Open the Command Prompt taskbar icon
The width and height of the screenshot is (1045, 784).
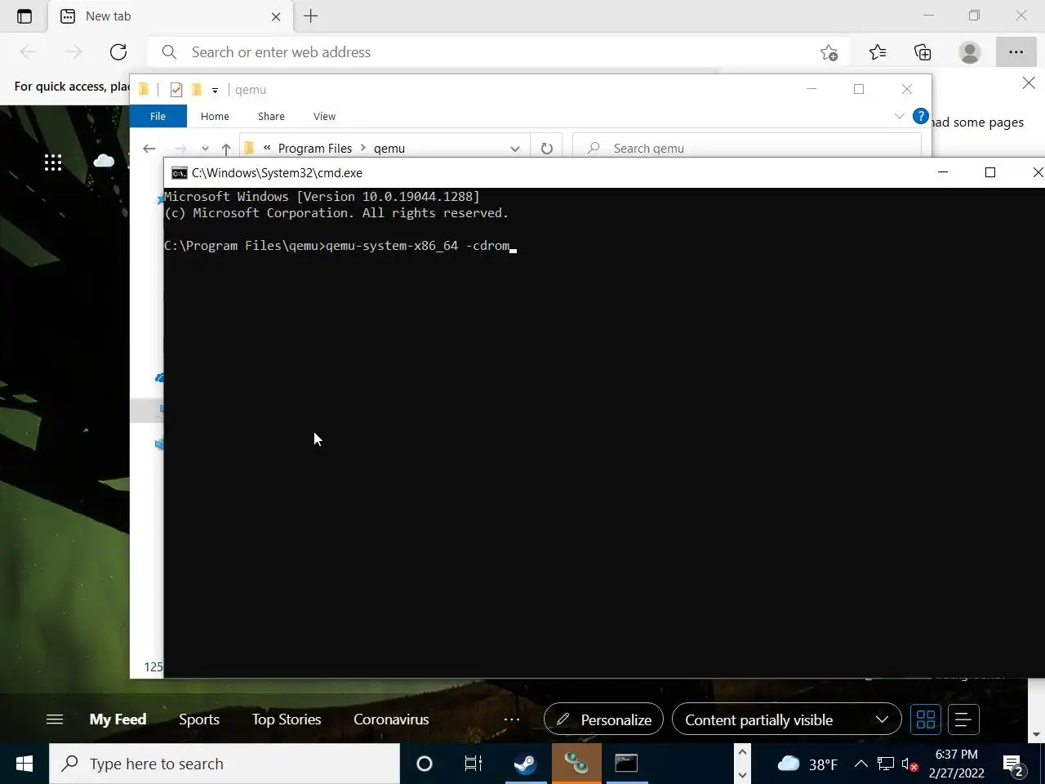pyautogui.click(x=626, y=764)
